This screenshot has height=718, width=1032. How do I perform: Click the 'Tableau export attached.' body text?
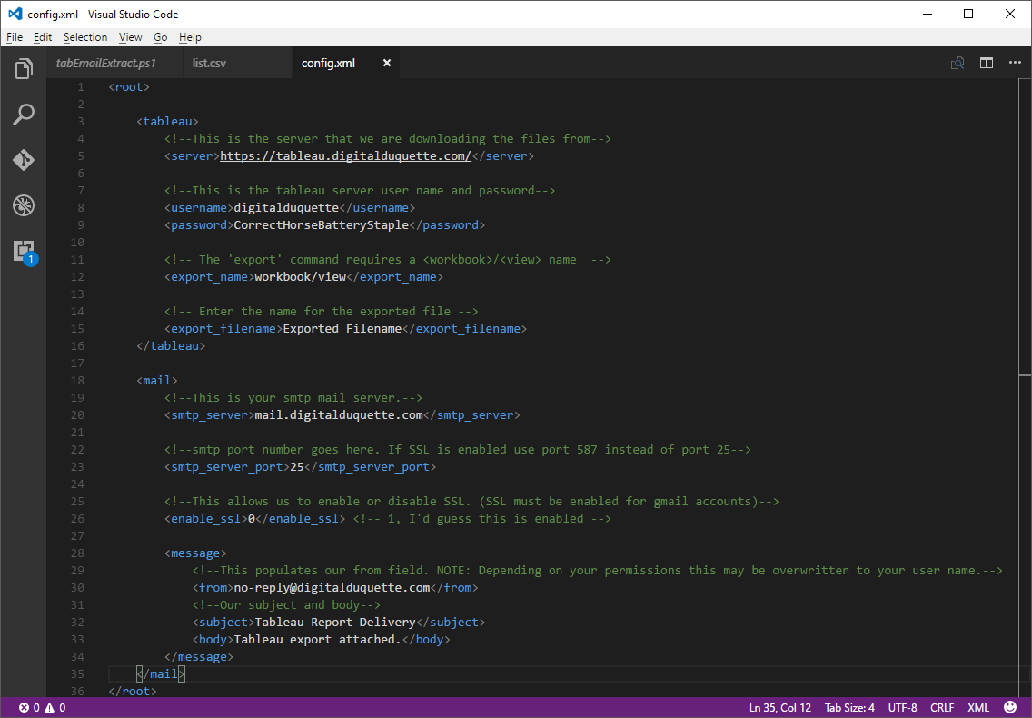click(x=317, y=639)
